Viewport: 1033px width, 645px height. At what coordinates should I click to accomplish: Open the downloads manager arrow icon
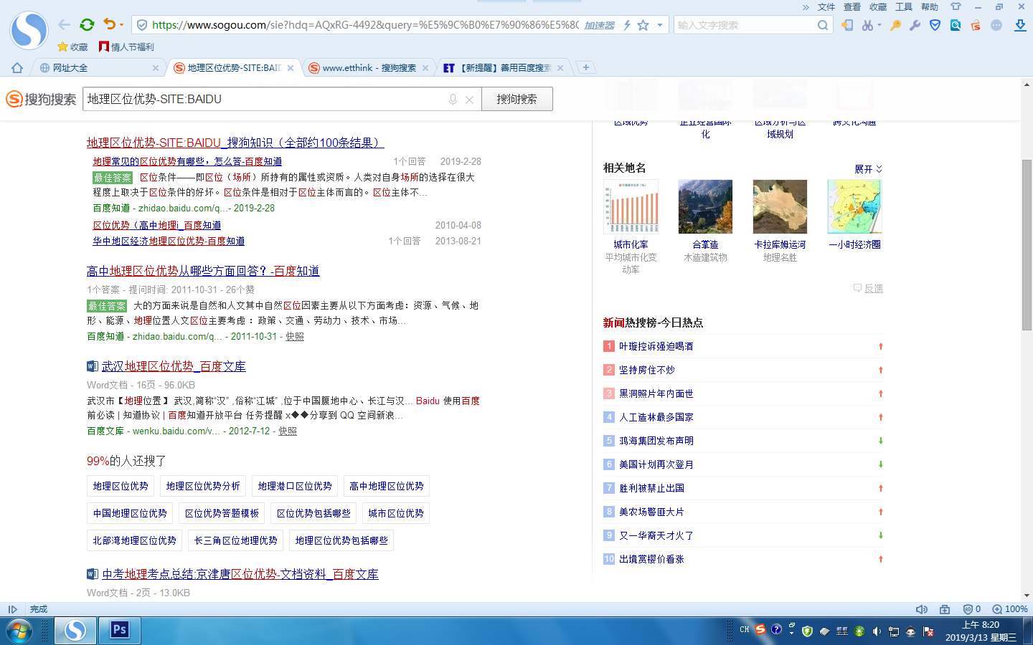click(x=1020, y=25)
